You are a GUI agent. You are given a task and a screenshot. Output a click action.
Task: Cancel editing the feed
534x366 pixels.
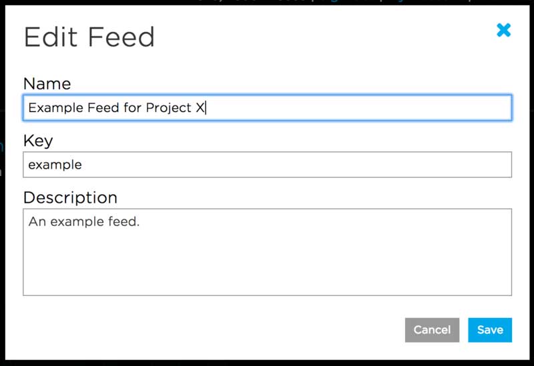tap(432, 329)
